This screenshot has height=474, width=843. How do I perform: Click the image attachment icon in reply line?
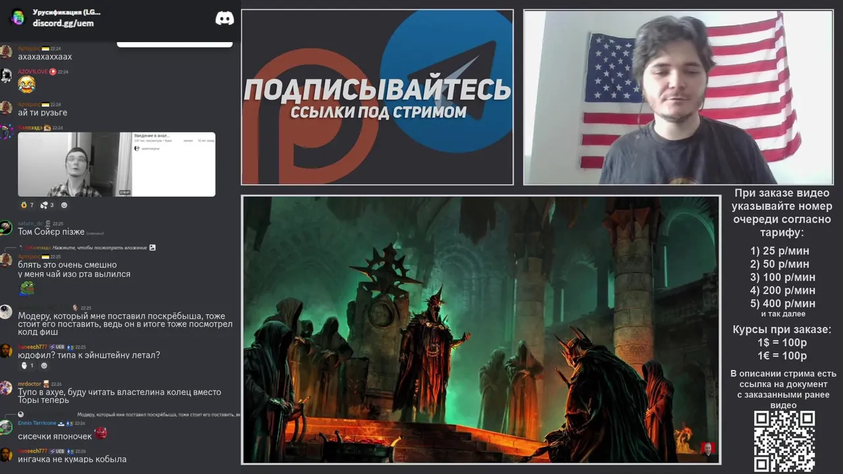[x=153, y=248]
